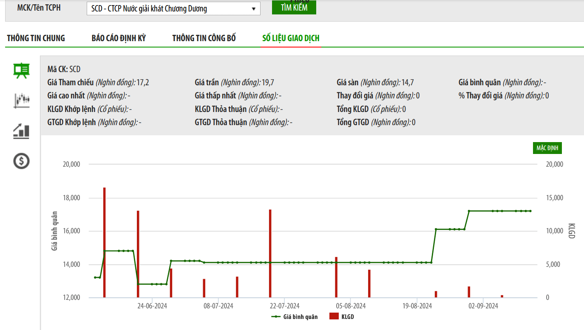The height and width of the screenshot is (330, 584).
Task: Expand the SCD company dropdown arrow
Action: tap(254, 8)
